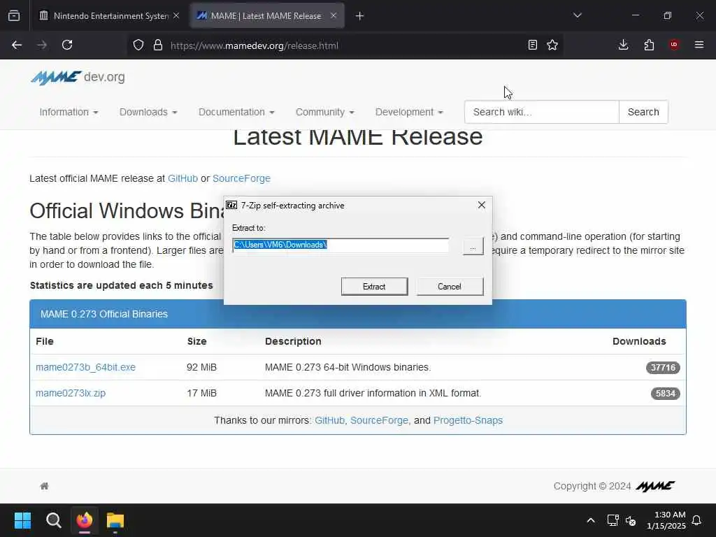Image resolution: width=716 pixels, height=537 pixels.
Task: Close the Nintendo Entertainment System tab
Action: [176, 15]
